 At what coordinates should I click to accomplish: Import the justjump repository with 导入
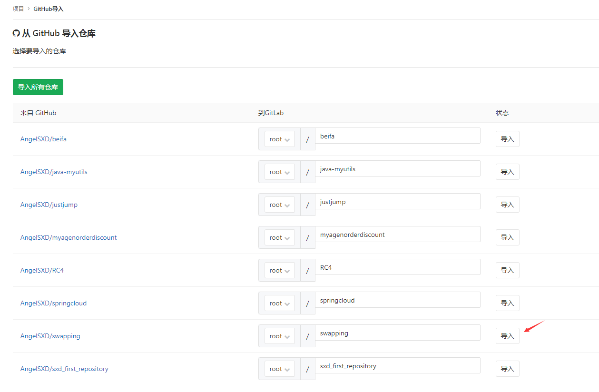point(508,205)
